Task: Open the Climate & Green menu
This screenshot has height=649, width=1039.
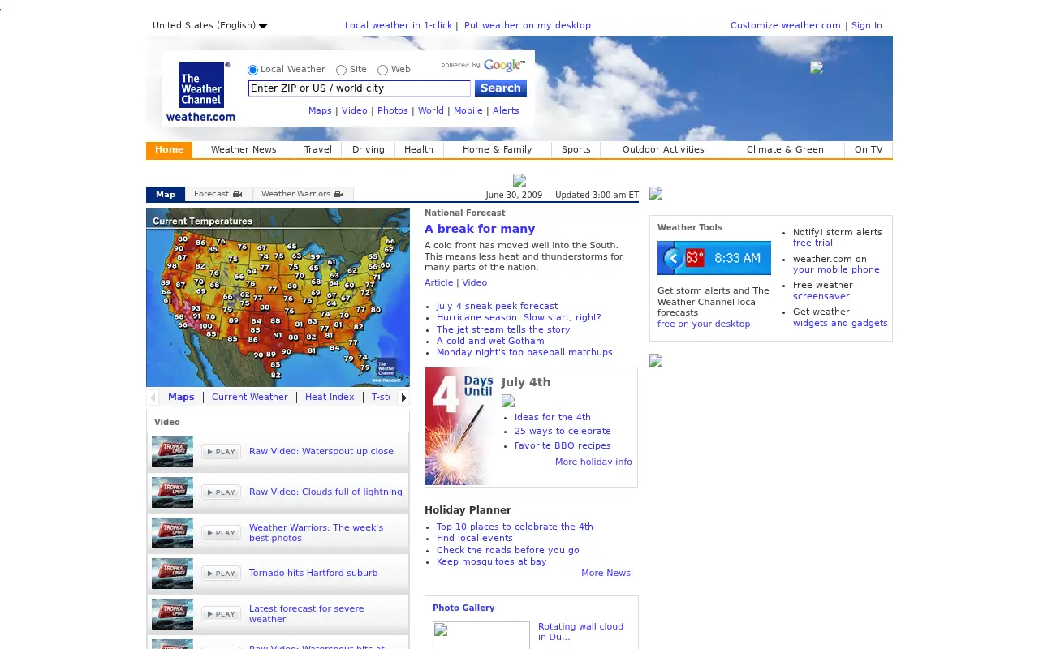Action: 785,149
